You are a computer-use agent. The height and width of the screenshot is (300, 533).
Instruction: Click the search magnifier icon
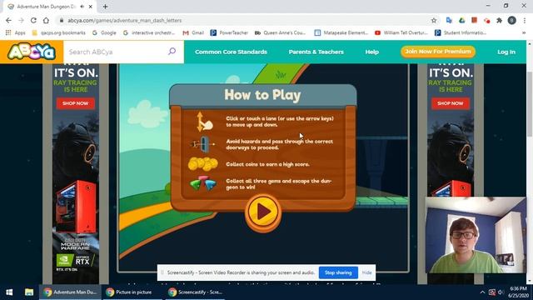[x=172, y=52]
